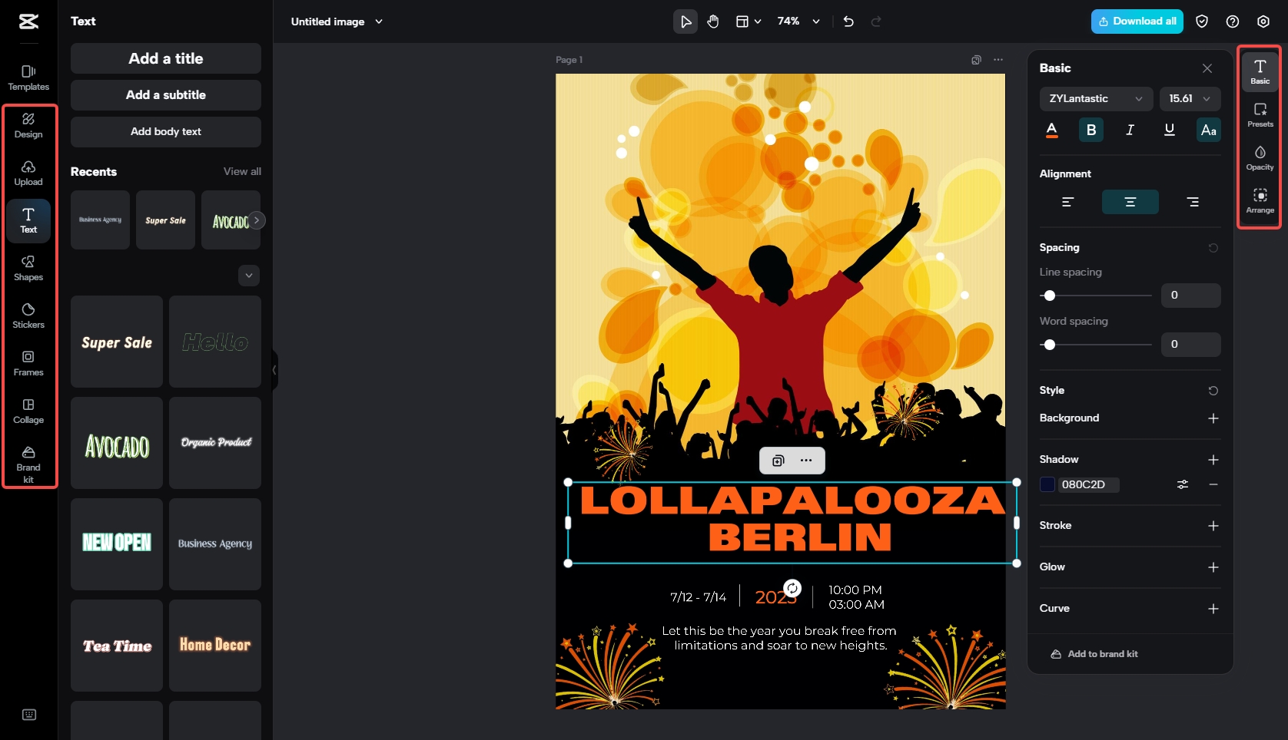The width and height of the screenshot is (1288, 740).
Task: Switch to the Presets tab
Action: coord(1260,115)
